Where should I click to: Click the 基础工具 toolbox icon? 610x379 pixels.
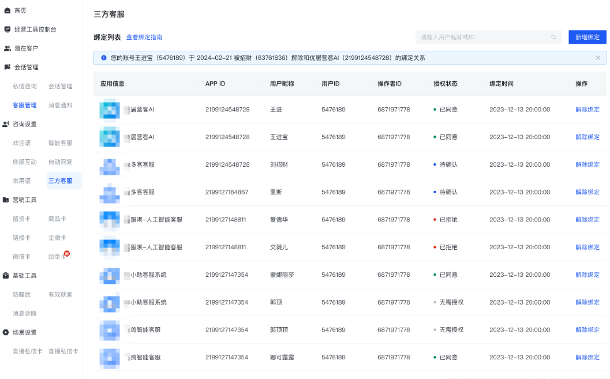click(x=6, y=276)
